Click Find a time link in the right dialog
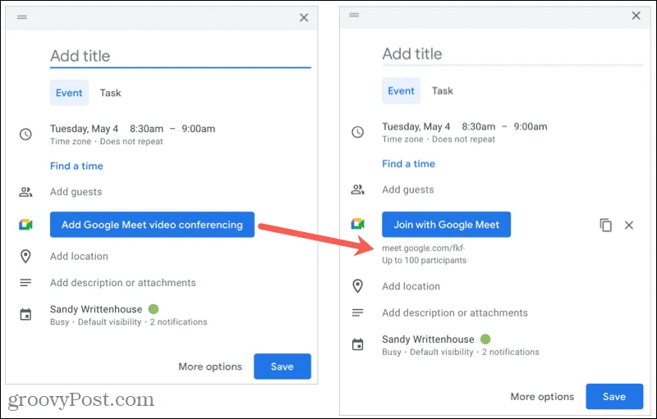The width and height of the screenshot is (657, 419). 408,164
